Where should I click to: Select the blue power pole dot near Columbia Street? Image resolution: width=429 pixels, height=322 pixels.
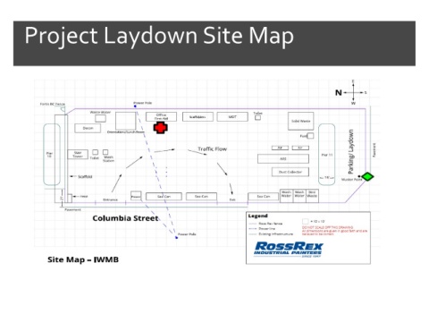[x=176, y=237]
